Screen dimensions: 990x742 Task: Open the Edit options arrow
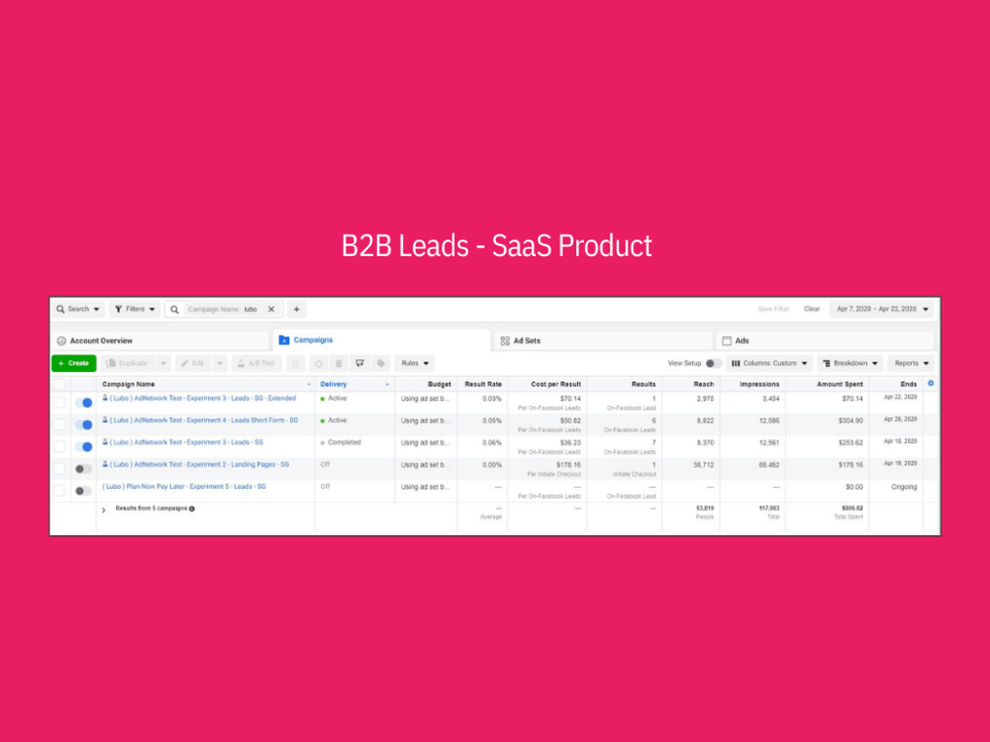tap(221, 363)
